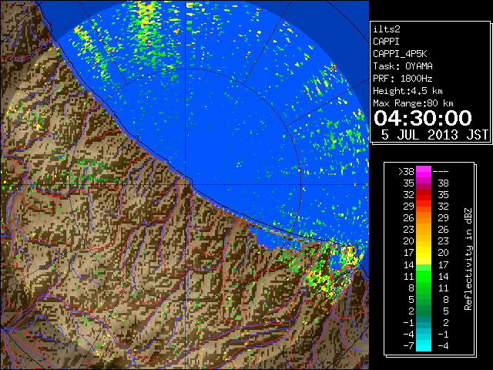
Task: Pick the orange color band beside left-column 26
Action: (424, 218)
